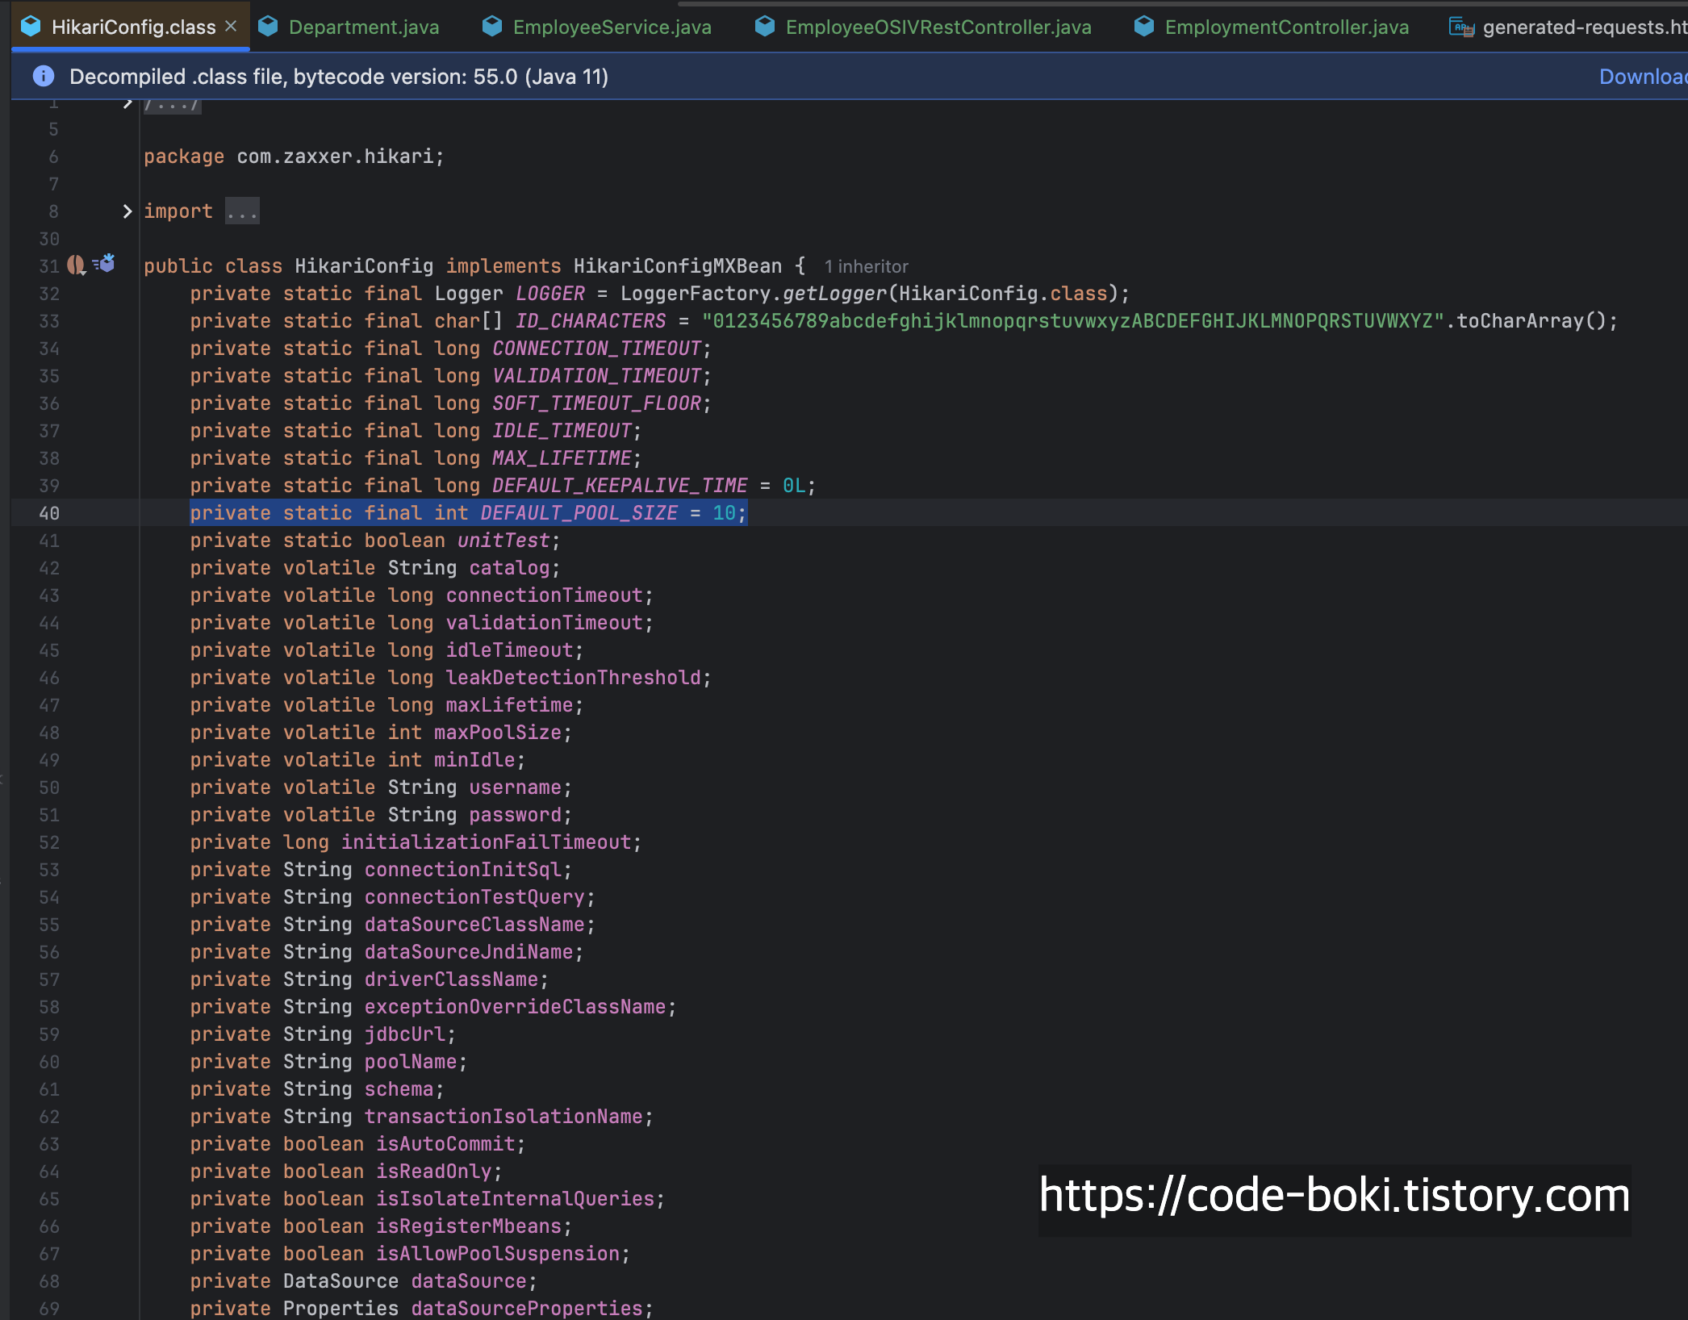Click the generated-requests HTTP file icon
The image size is (1688, 1320).
click(x=1461, y=27)
